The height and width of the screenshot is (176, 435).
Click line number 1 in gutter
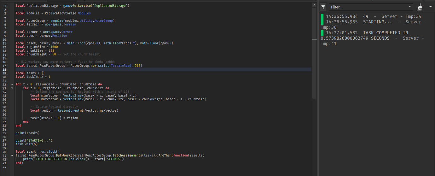5,6
